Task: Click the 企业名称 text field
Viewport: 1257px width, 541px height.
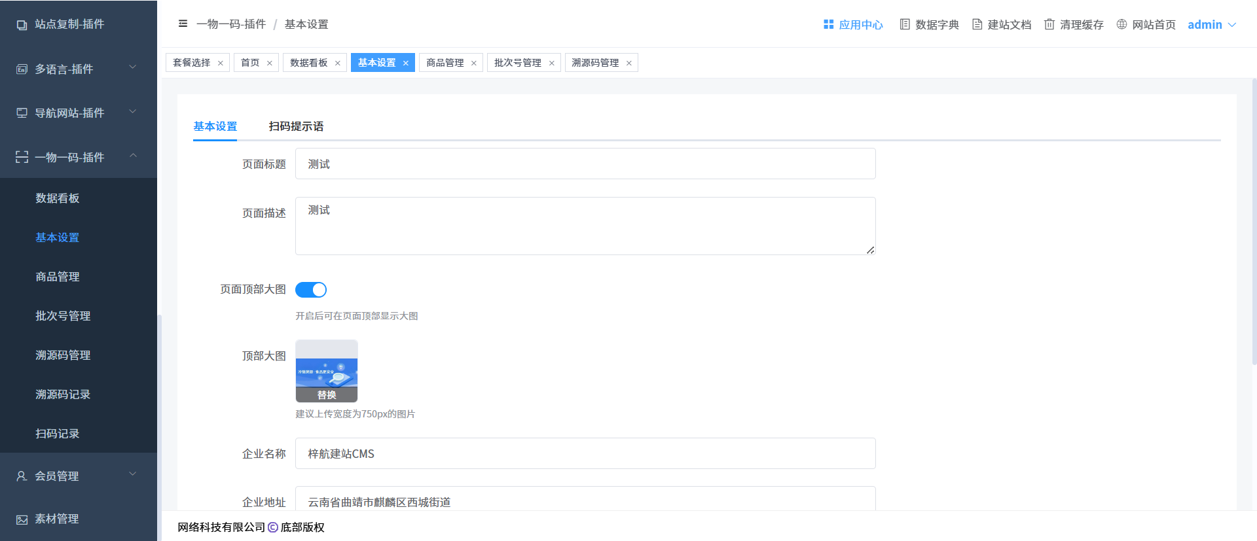Action: click(x=585, y=454)
